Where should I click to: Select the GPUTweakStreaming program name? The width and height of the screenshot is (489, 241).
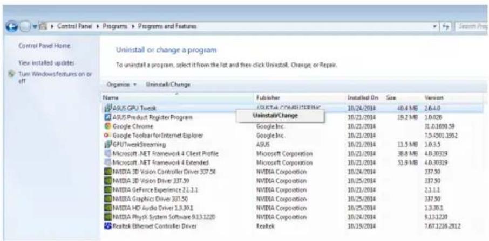click(139, 145)
